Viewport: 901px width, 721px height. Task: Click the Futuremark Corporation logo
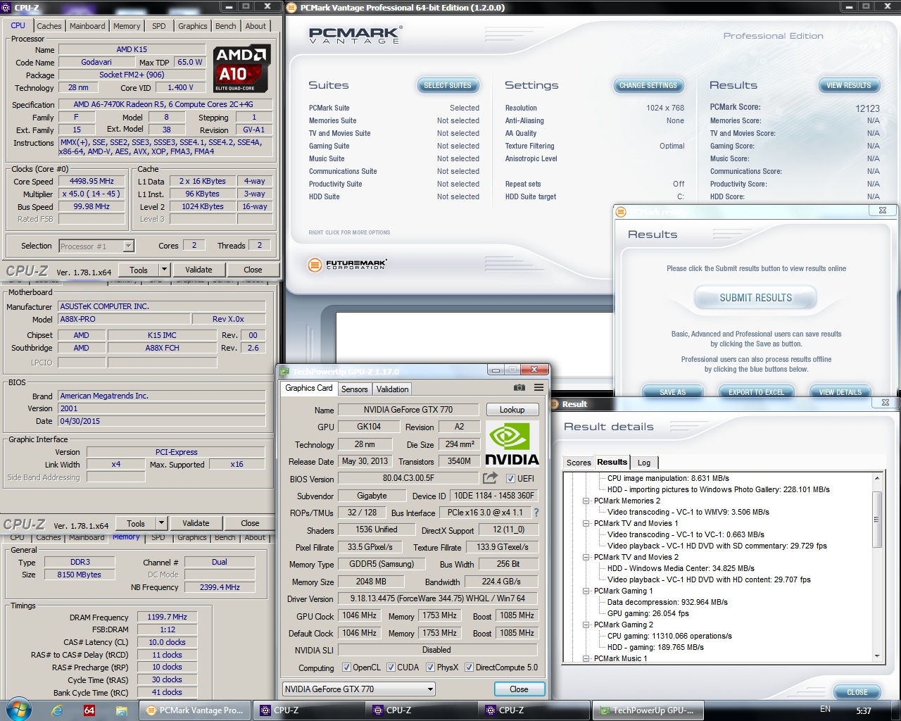click(x=348, y=265)
